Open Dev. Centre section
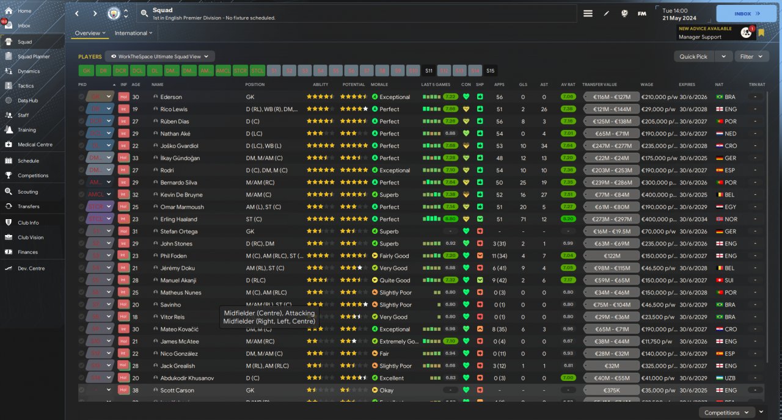Viewport: 782px width, 420px height. (32, 269)
